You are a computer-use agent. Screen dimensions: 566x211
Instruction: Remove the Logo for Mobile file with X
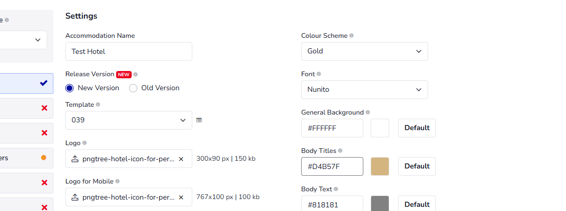click(x=181, y=198)
